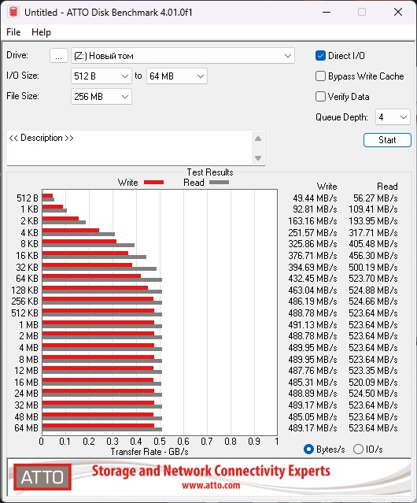Click the ATTO logo in the banner
This screenshot has height=503, width=417.
coord(42,477)
